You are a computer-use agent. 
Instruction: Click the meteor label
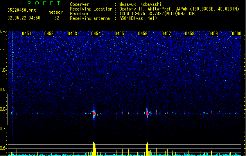pyautogui.click(x=56, y=12)
